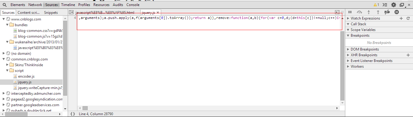This screenshot has width=413, height=117.
Task: Step over next function call
Action: click(x=359, y=12)
